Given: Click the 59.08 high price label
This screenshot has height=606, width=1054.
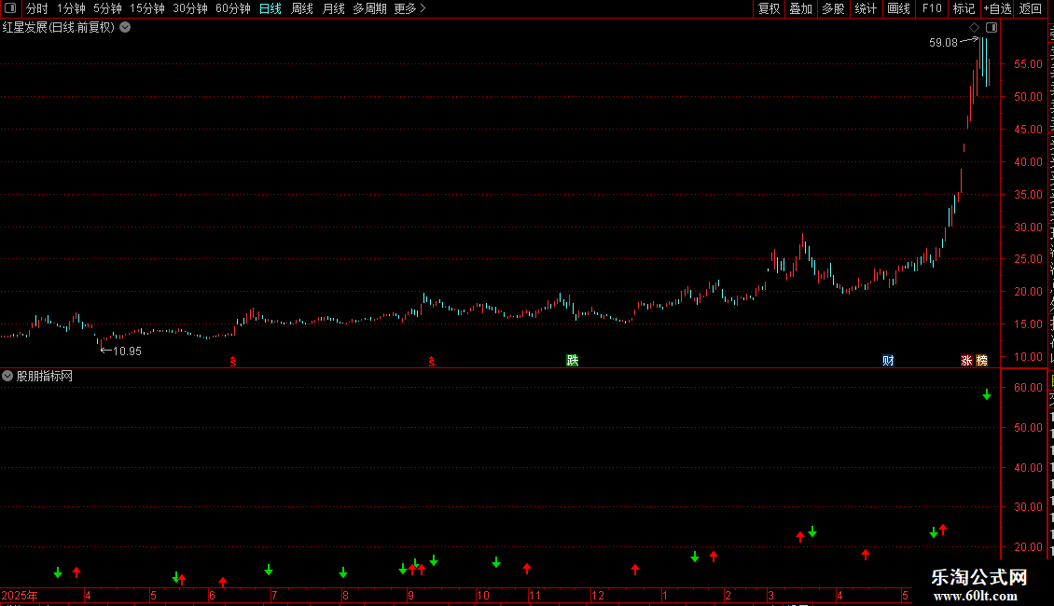Looking at the screenshot, I should coord(943,43).
